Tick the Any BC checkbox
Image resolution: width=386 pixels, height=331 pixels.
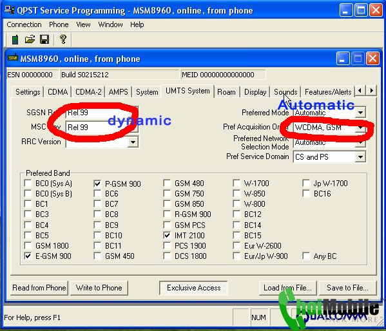306,256
